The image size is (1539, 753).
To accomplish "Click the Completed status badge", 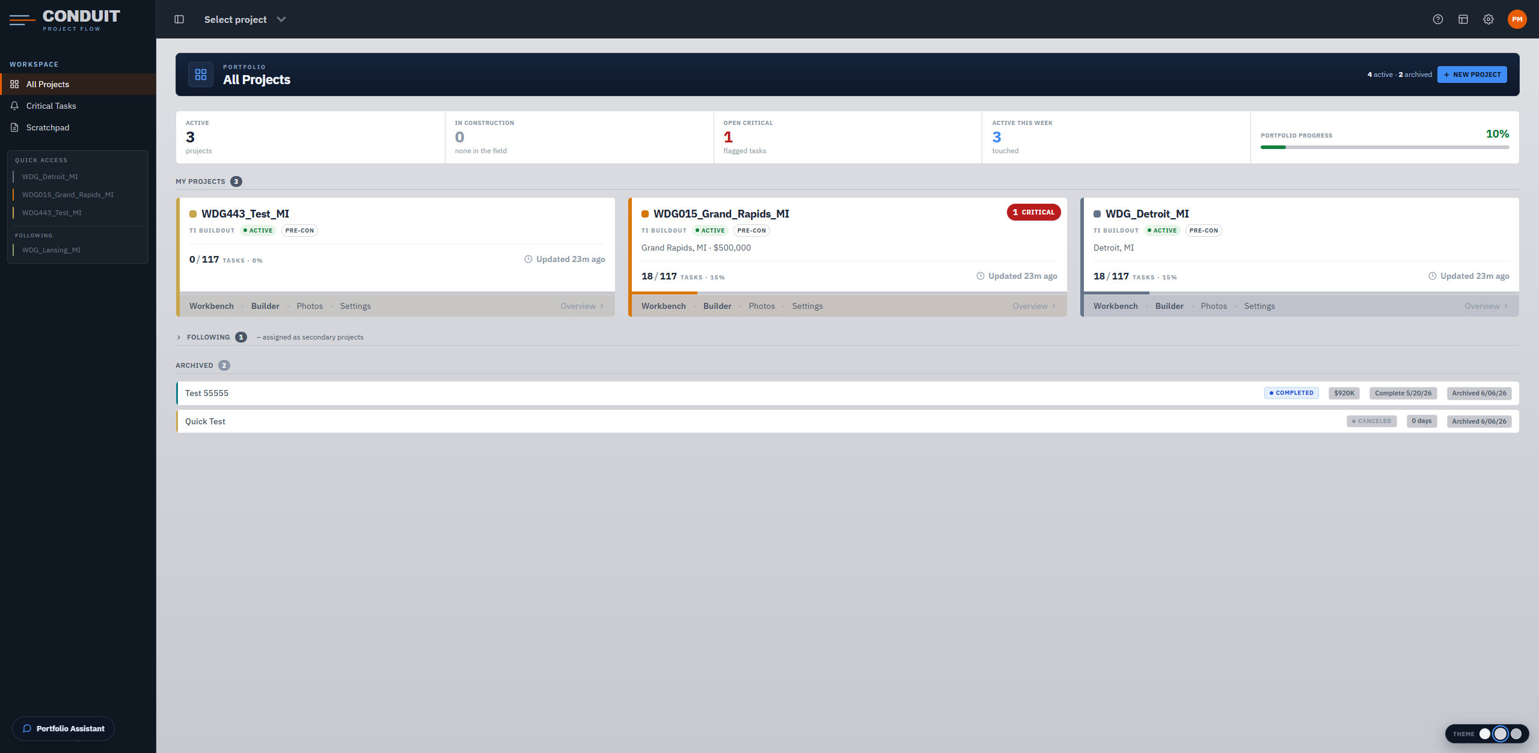I will coord(1291,393).
